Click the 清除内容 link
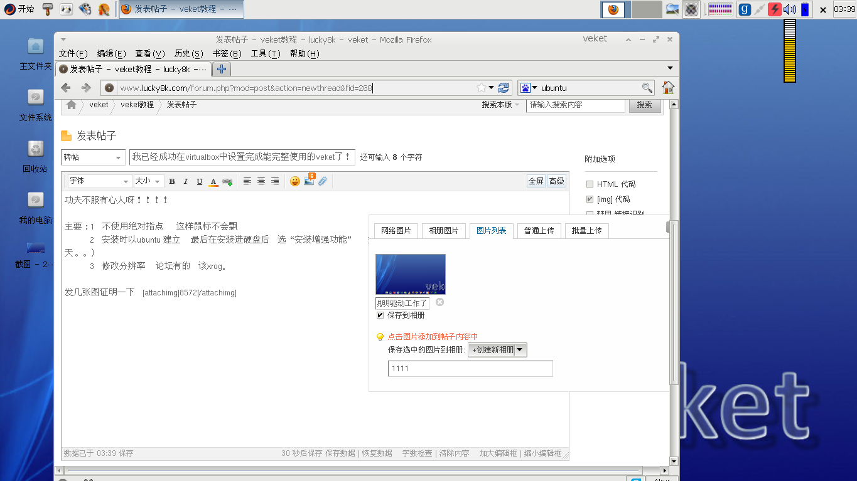 click(454, 453)
